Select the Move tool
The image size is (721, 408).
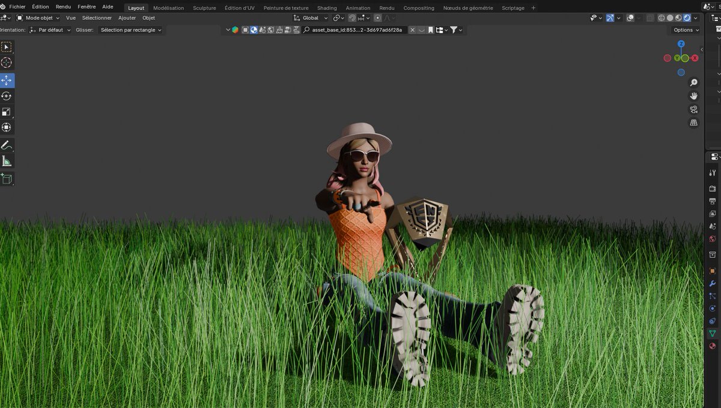click(x=7, y=80)
